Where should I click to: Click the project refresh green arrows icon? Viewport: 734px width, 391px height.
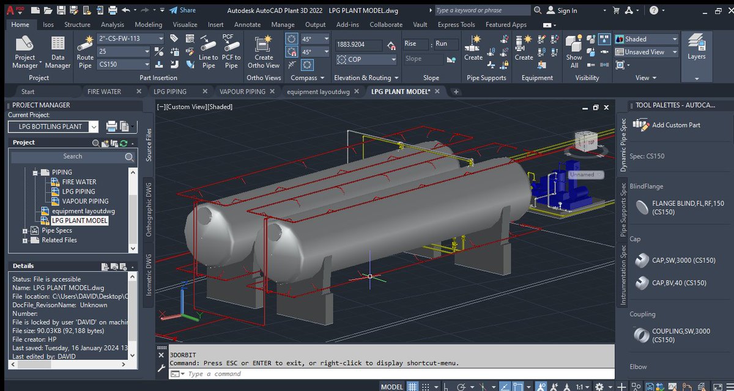[x=124, y=143]
